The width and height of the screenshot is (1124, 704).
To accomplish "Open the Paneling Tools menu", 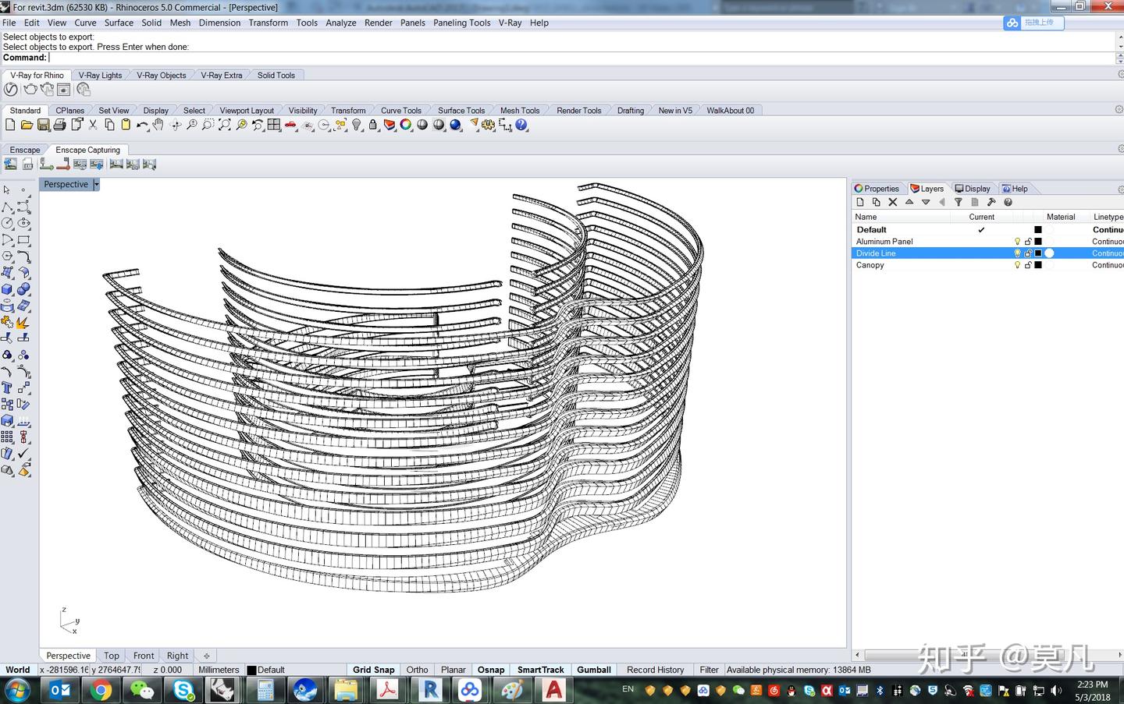I will pos(461,23).
